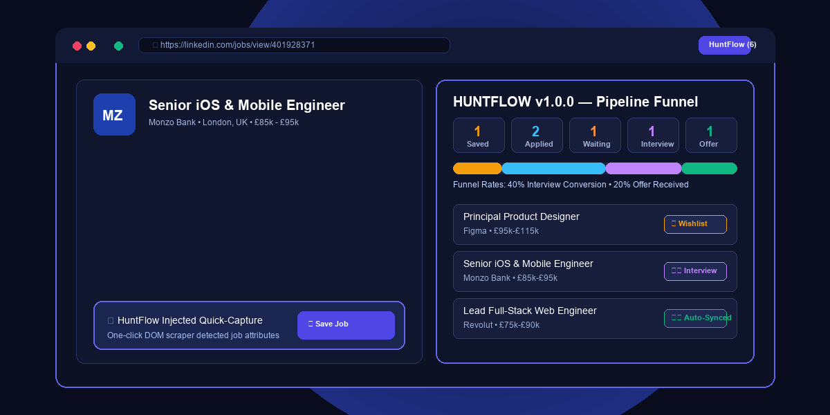This screenshot has width=830, height=415.
Task: Select the Interview stage counter card
Action: point(653,136)
